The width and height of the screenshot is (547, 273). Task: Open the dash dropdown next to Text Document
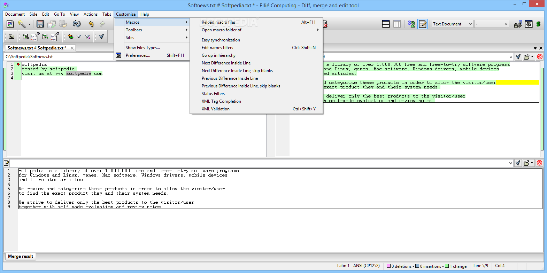coord(492,24)
